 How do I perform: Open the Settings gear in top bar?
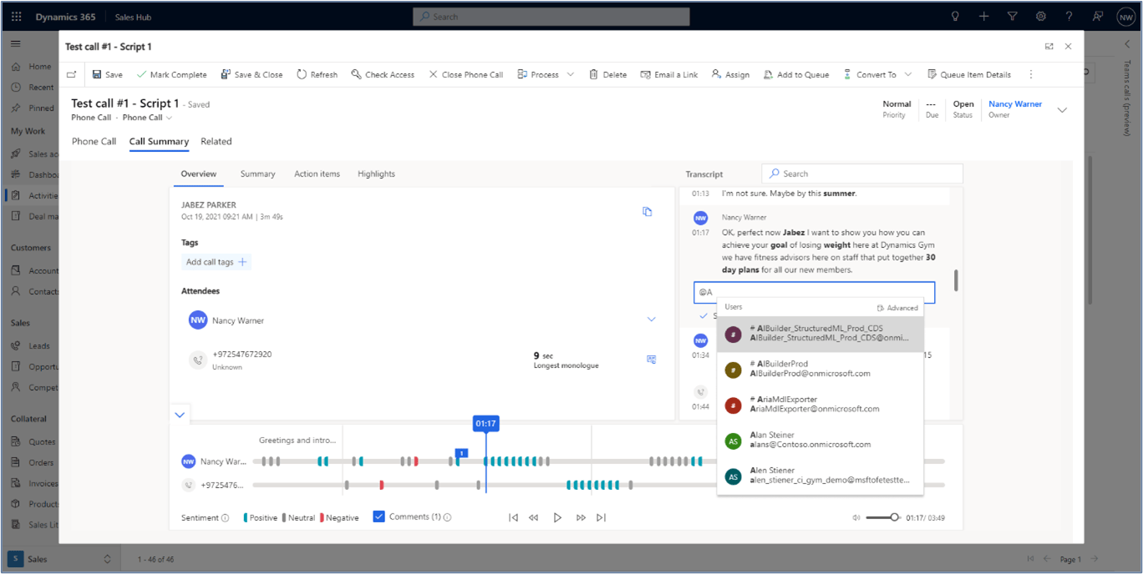[1040, 17]
